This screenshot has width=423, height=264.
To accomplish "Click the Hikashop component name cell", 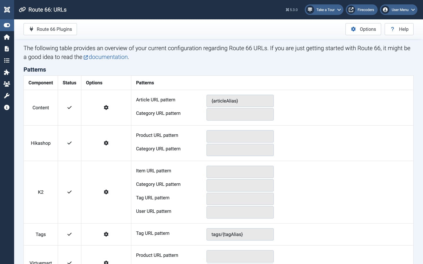I will click(41, 143).
